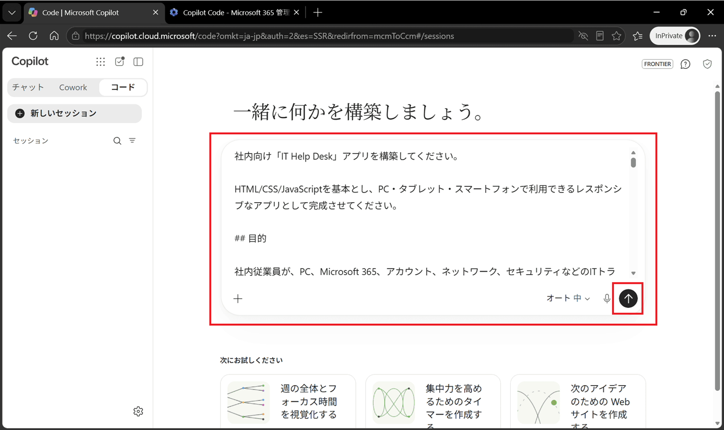Open the Copilot apps grid icon
This screenshot has height=430, width=724.
click(100, 62)
